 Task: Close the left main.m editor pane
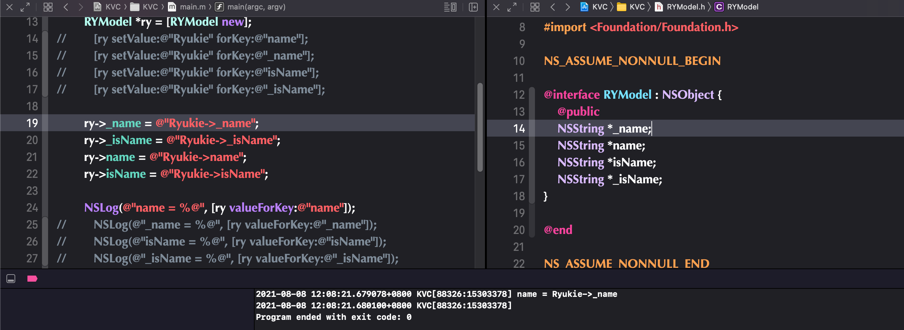pyautogui.click(x=9, y=7)
